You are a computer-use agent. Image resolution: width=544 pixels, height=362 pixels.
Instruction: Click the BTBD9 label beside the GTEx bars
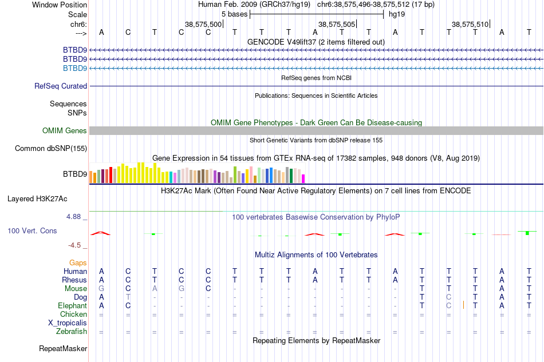(75, 174)
